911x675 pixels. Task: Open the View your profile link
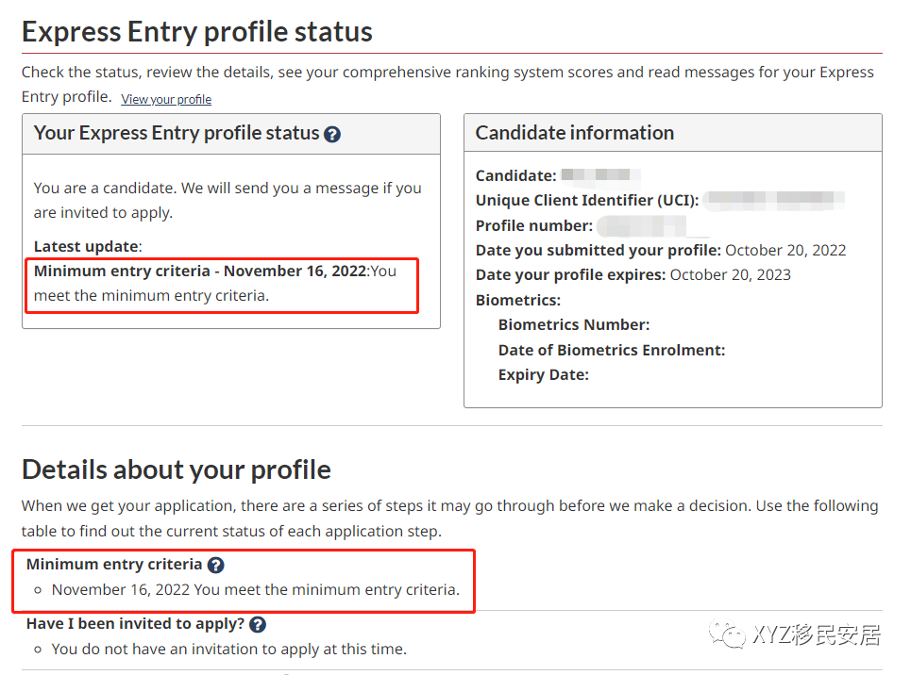click(x=166, y=99)
